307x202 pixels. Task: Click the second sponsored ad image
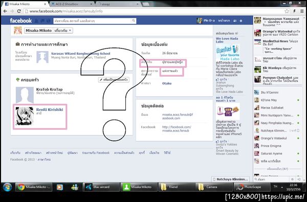(x=228, y=111)
